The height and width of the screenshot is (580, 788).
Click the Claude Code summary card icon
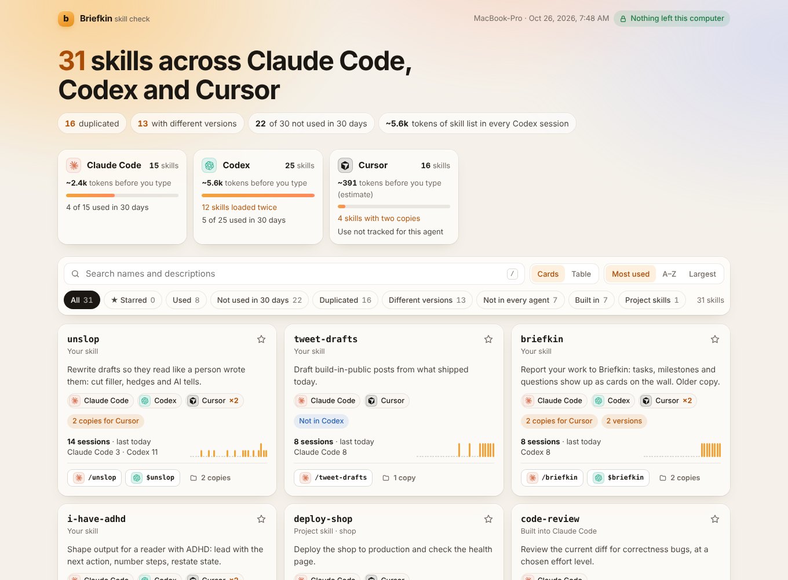click(74, 165)
